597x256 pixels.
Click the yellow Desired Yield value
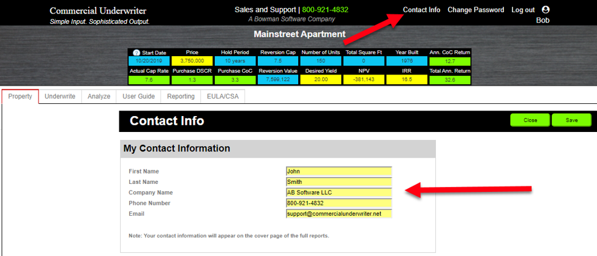tap(321, 79)
